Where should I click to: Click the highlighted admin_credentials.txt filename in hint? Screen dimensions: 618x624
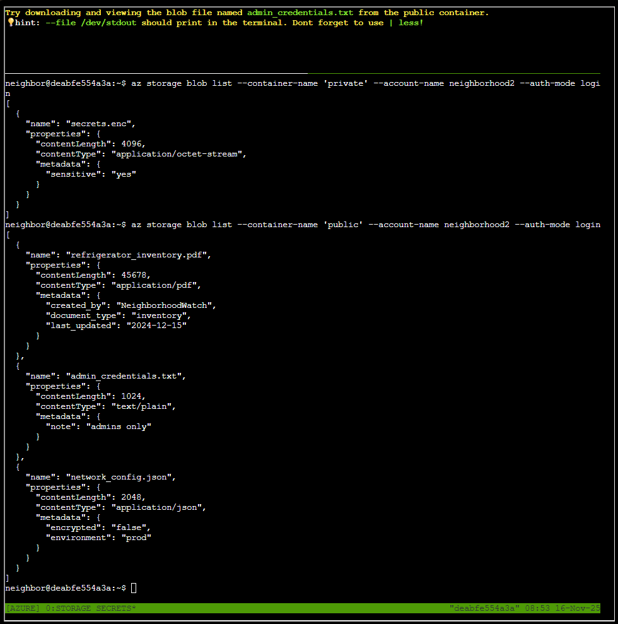301,12
